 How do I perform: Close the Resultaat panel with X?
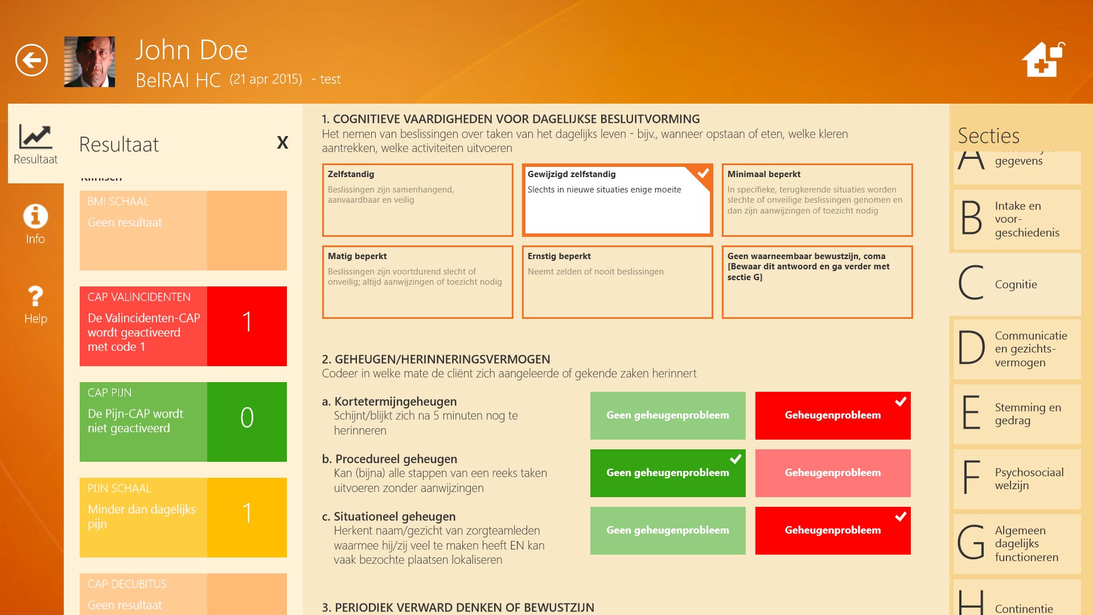click(x=282, y=142)
